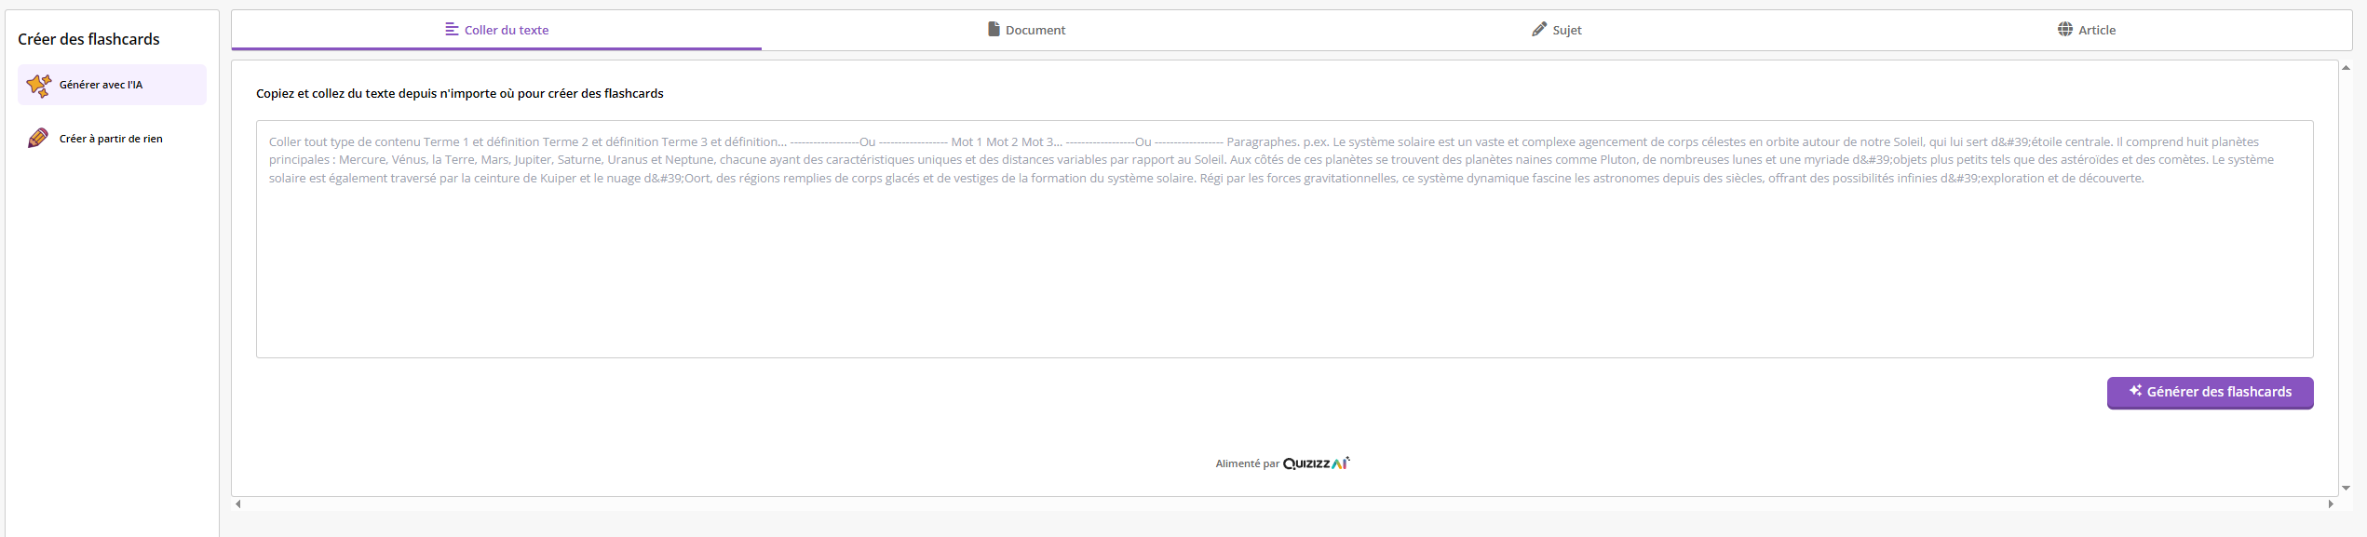Select the Générer avec l'IA option
Viewport: 2367px width, 537px height.
click(x=112, y=85)
